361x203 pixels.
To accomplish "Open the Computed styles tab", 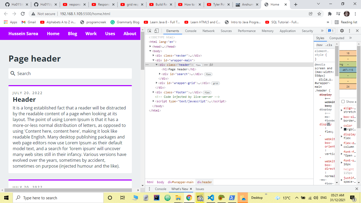I will point(337,38).
